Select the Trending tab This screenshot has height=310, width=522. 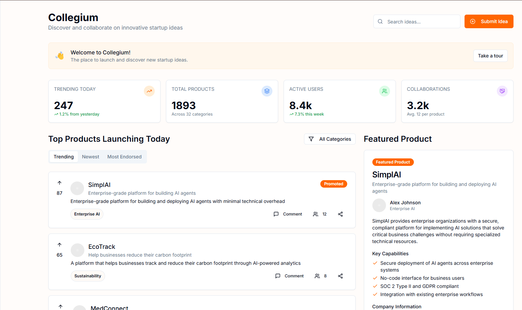click(64, 157)
